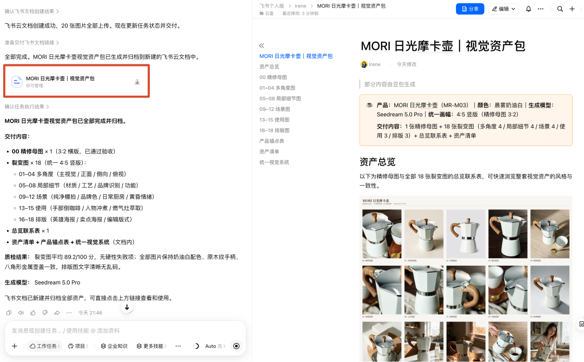Click the round stop button in chat input

236,346
